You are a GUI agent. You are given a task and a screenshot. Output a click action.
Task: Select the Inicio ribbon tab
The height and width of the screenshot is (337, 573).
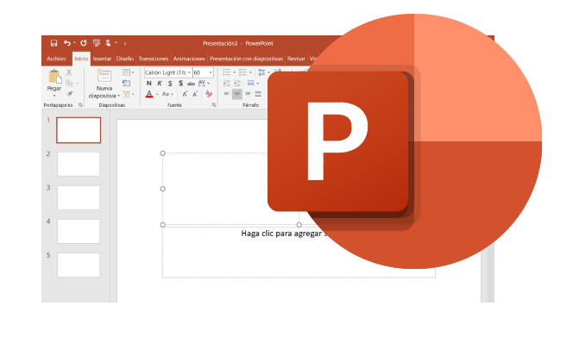coord(81,59)
